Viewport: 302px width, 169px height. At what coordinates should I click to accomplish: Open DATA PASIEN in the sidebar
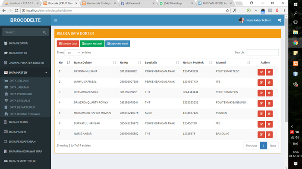[x=25, y=132]
